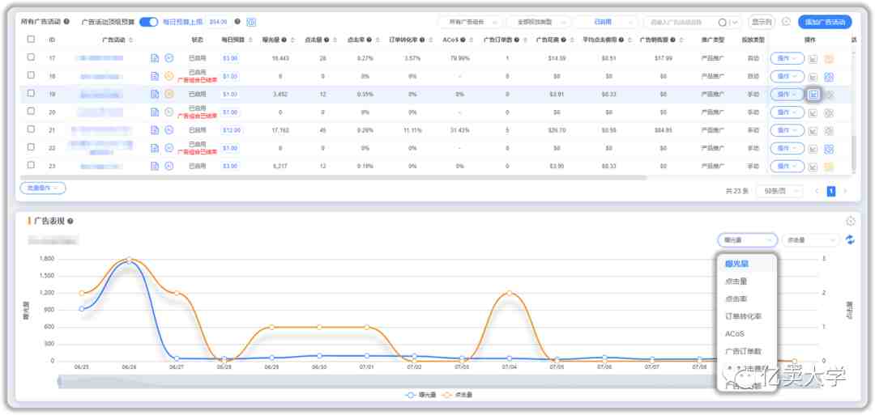Choose ACoS in the open dropdown list

click(x=734, y=334)
